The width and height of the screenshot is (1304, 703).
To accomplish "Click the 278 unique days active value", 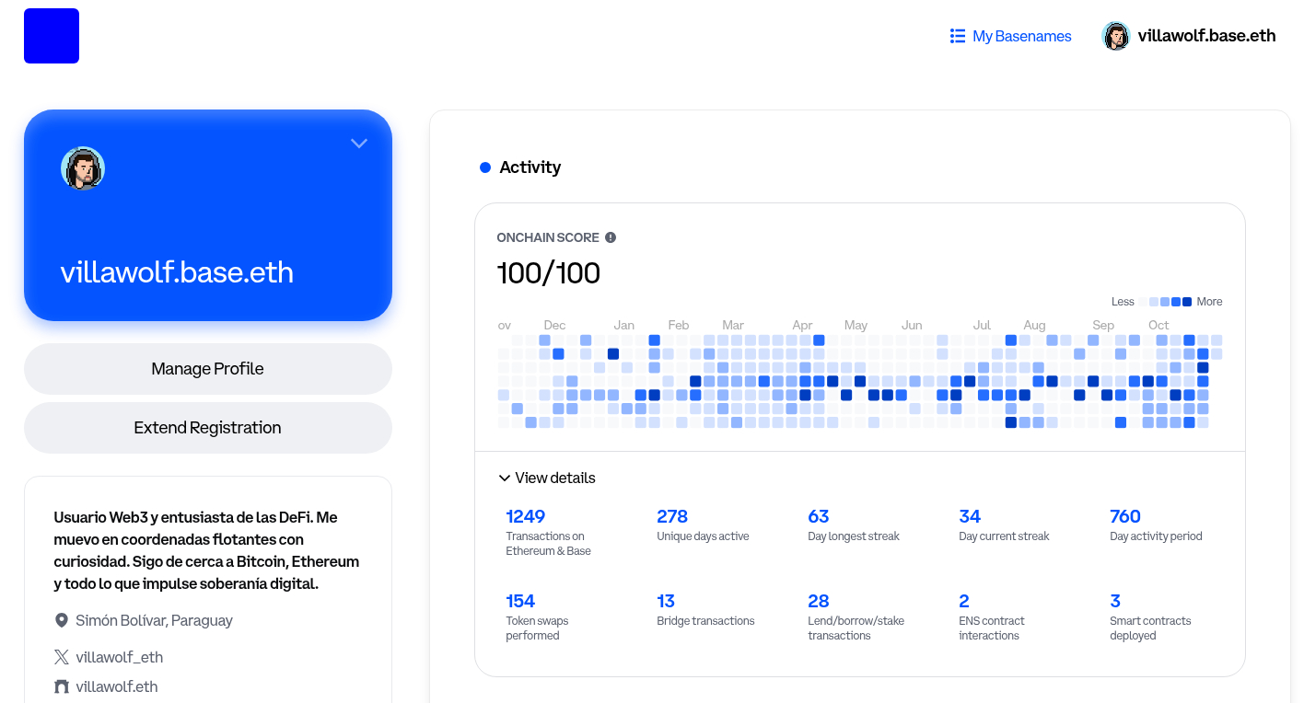I will pyautogui.click(x=672, y=516).
